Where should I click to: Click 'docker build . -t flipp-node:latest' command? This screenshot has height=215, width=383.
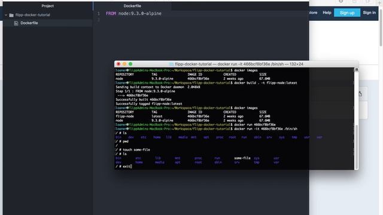[x=266, y=83]
